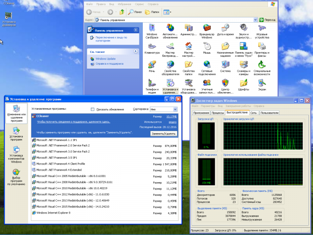This screenshot has width=313, height=235.
Task: Open the Экран display settings icon
Action: click(x=262, y=85)
